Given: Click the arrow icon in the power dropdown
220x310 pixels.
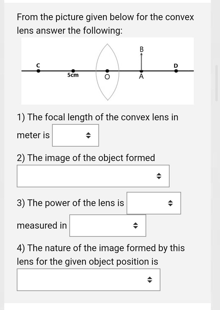Looking at the screenshot, I should (171, 203).
